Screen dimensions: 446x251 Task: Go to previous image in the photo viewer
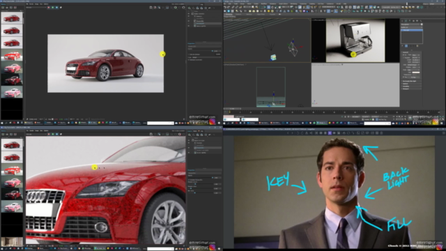(x=288, y=133)
